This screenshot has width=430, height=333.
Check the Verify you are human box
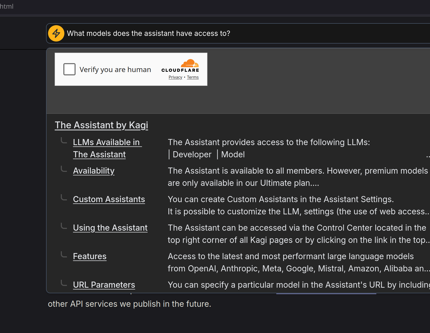(x=69, y=69)
